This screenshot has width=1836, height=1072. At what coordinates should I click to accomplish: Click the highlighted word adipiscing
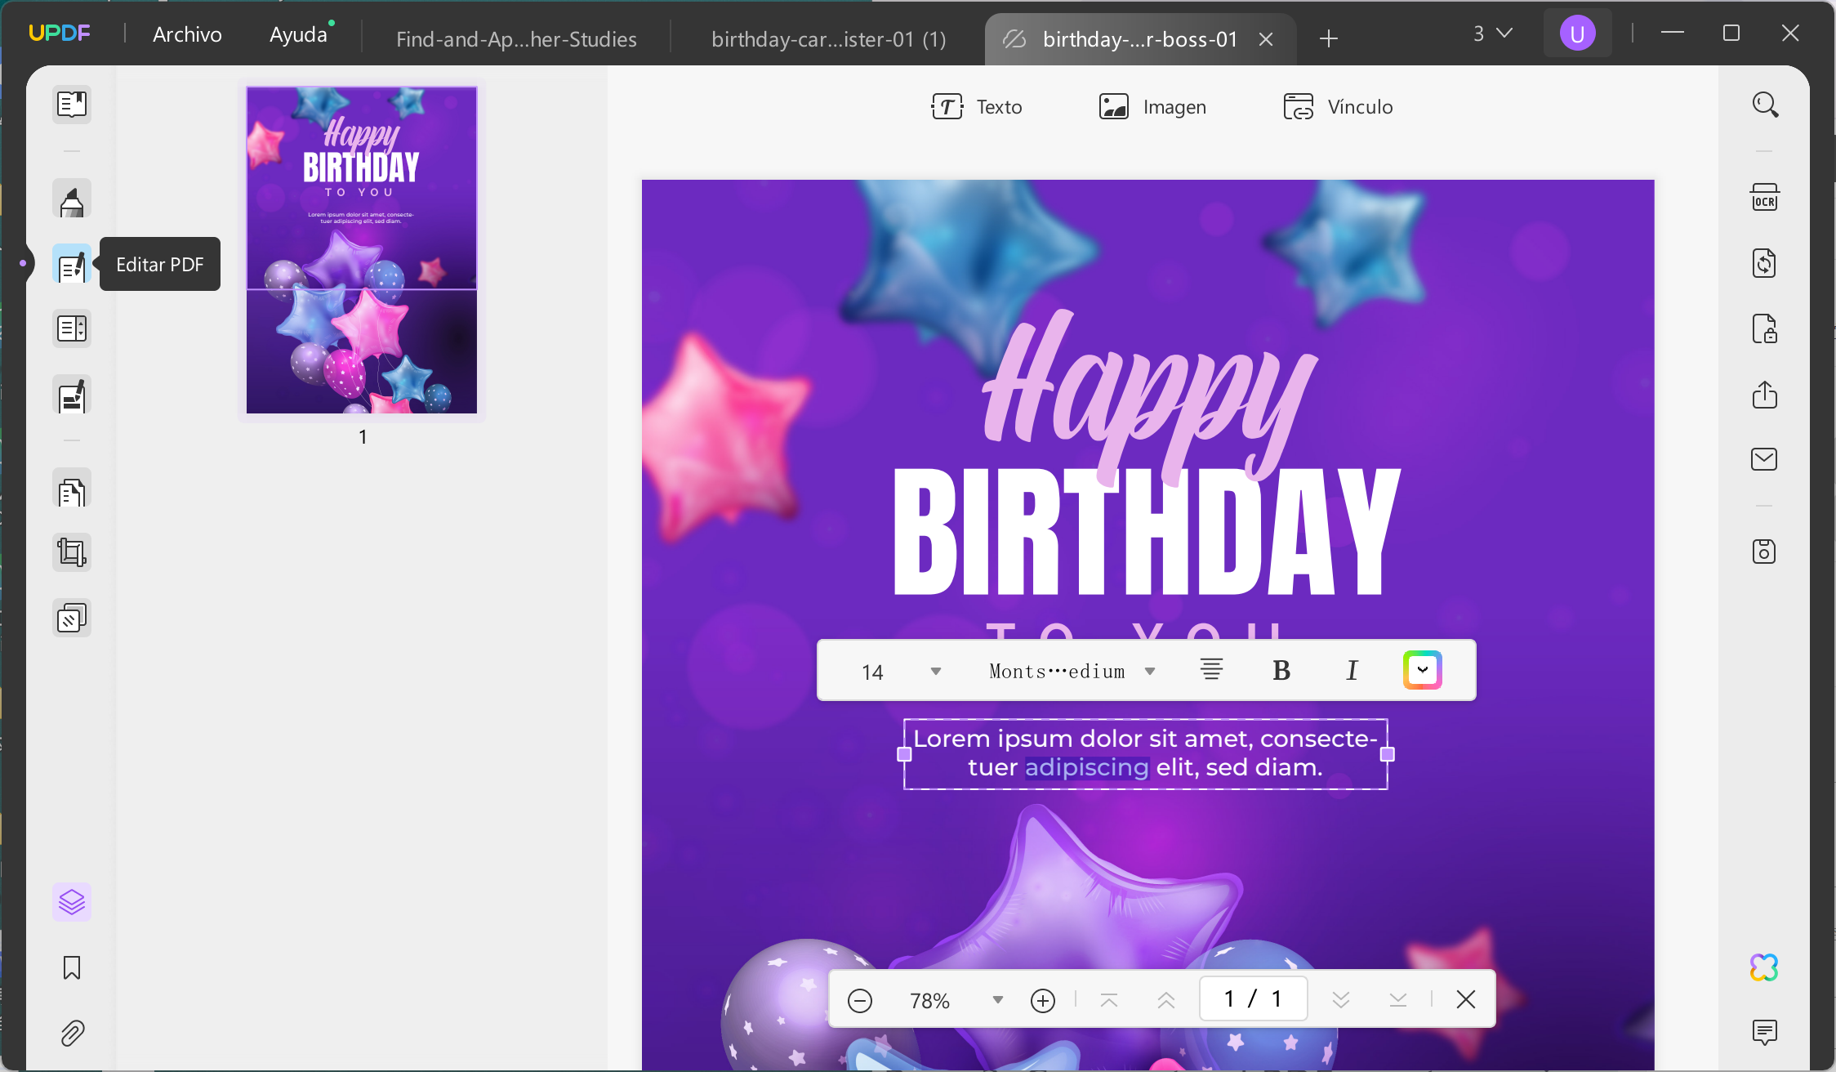coord(1086,767)
